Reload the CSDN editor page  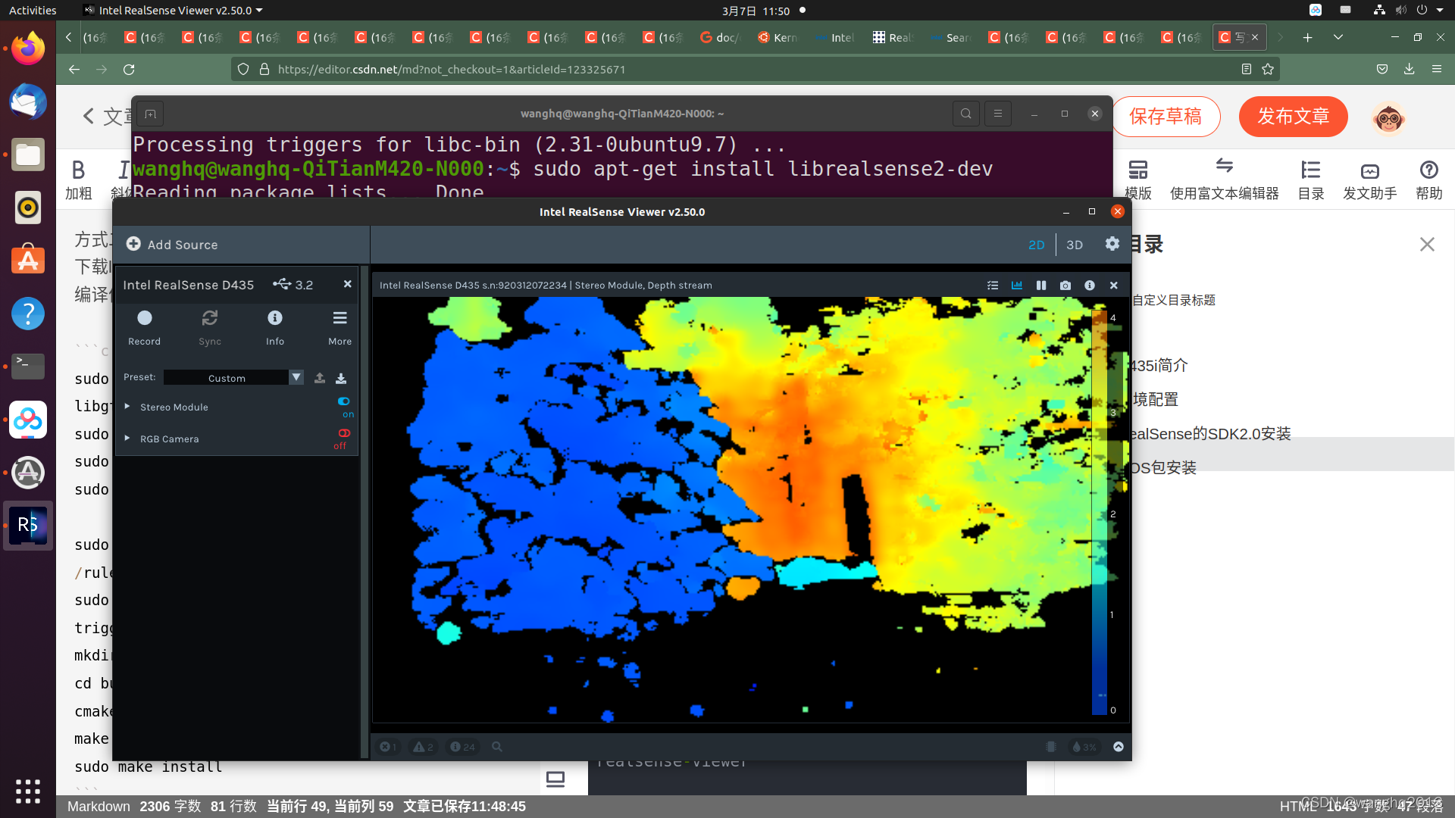pyautogui.click(x=129, y=69)
